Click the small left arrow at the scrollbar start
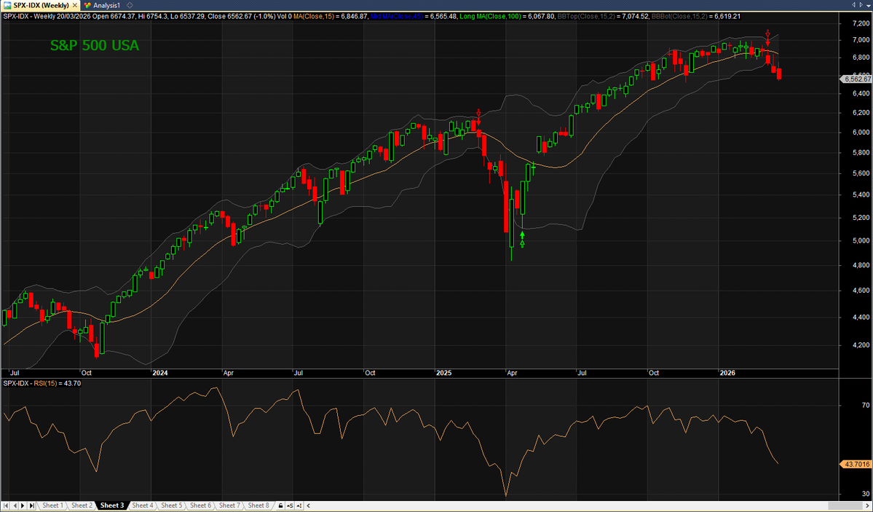This screenshot has height=512, width=873. pyautogui.click(x=308, y=505)
